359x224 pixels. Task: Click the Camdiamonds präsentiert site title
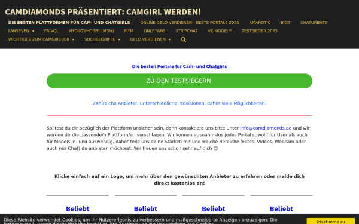click(103, 12)
